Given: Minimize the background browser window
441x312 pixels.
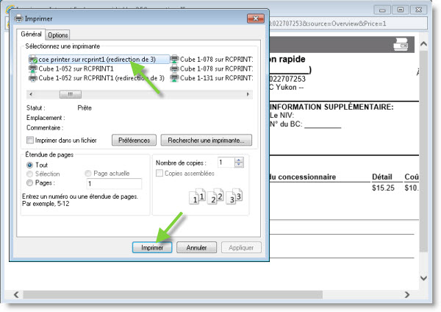Looking at the screenshot, I should (x=382, y=10).
